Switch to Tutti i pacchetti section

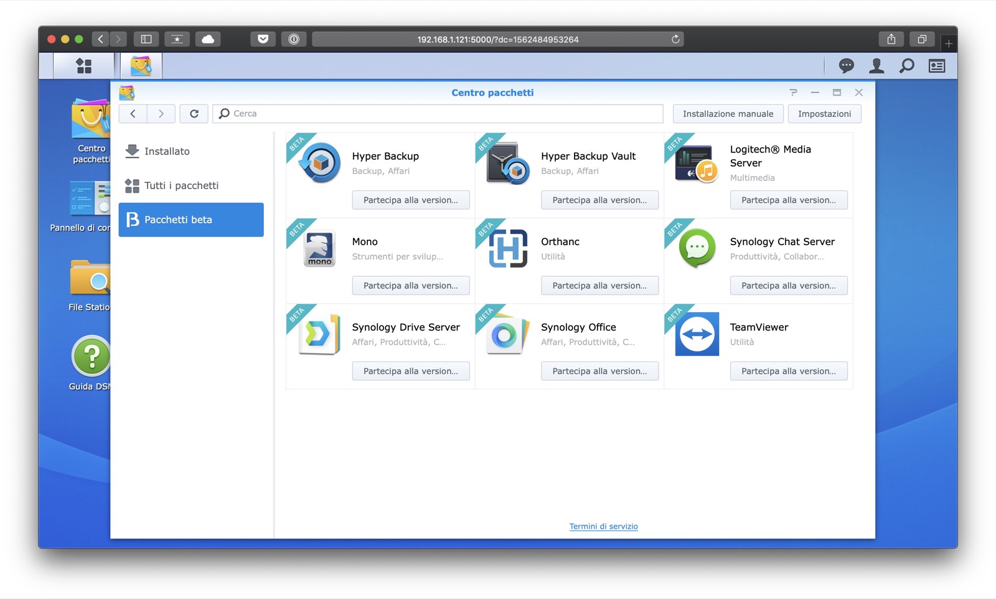coord(181,185)
